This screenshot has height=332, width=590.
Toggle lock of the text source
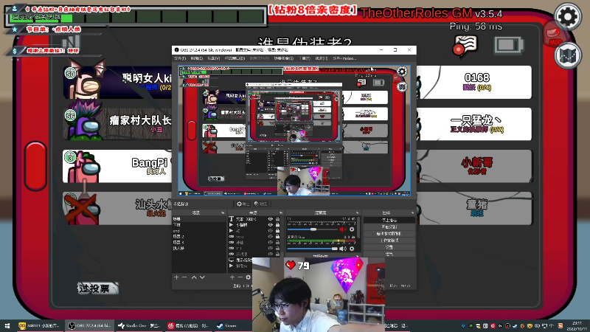click(278, 218)
